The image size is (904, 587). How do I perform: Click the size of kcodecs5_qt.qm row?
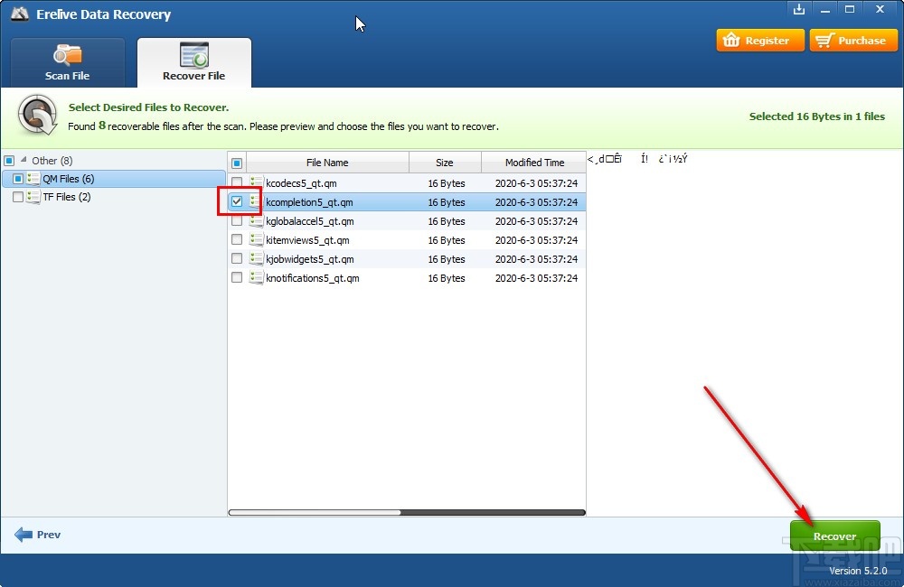tap(447, 183)
